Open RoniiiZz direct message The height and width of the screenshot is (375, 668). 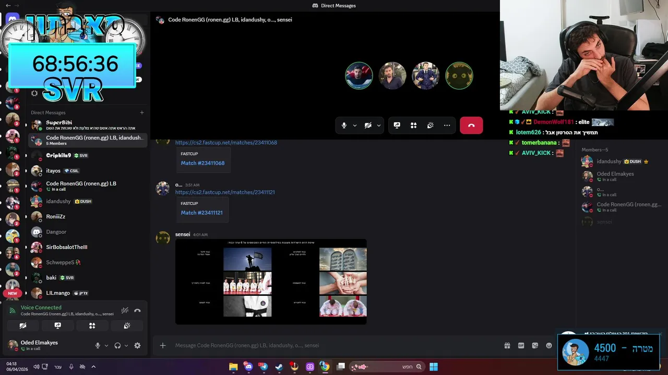(x=87, y=217)
